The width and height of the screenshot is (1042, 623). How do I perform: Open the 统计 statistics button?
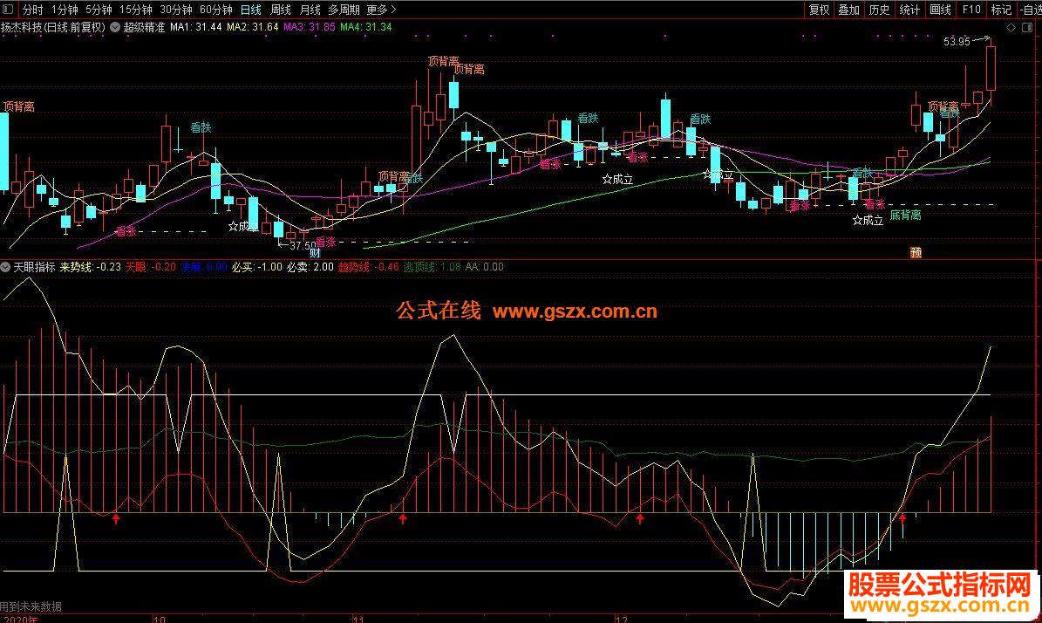click(909, 10)
